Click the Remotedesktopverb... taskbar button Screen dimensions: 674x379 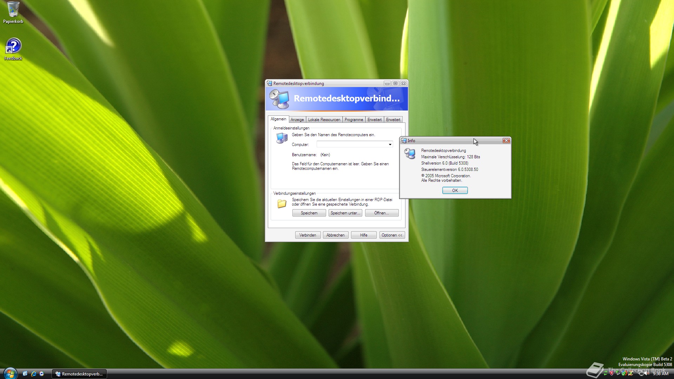(79, 374)
